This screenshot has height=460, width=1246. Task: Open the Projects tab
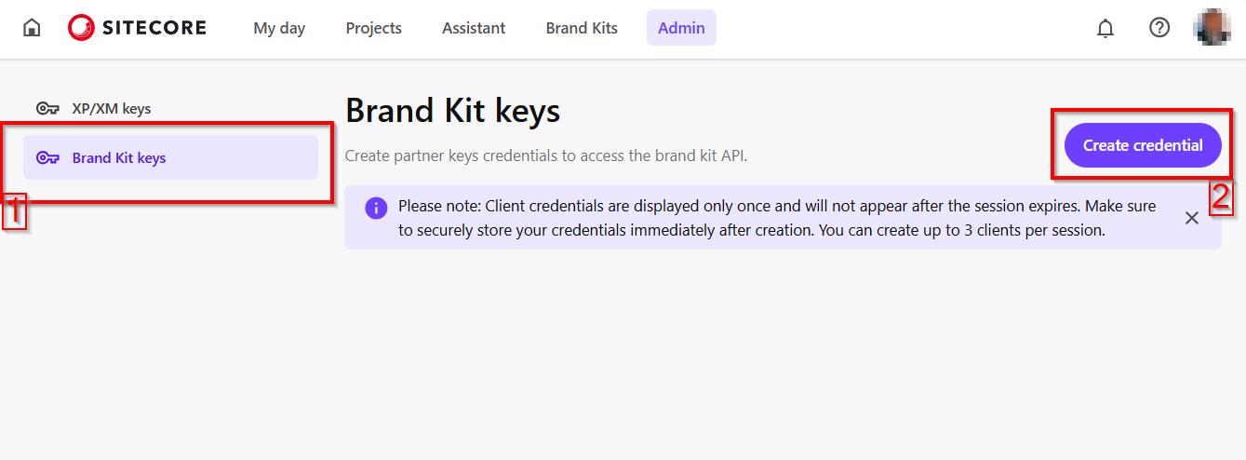pos(373,28)
